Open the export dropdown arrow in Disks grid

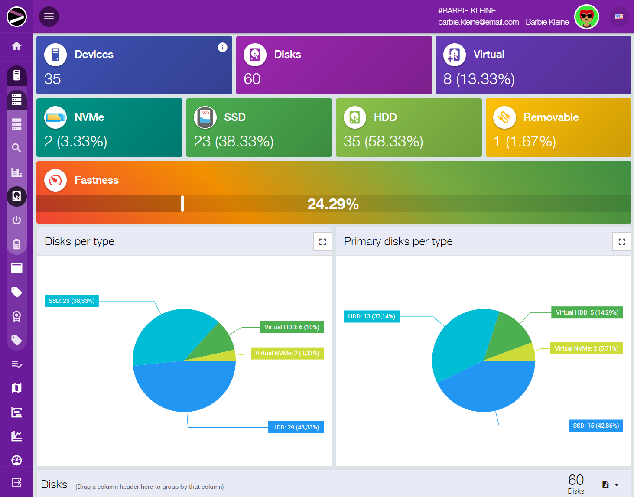(617, 485)
